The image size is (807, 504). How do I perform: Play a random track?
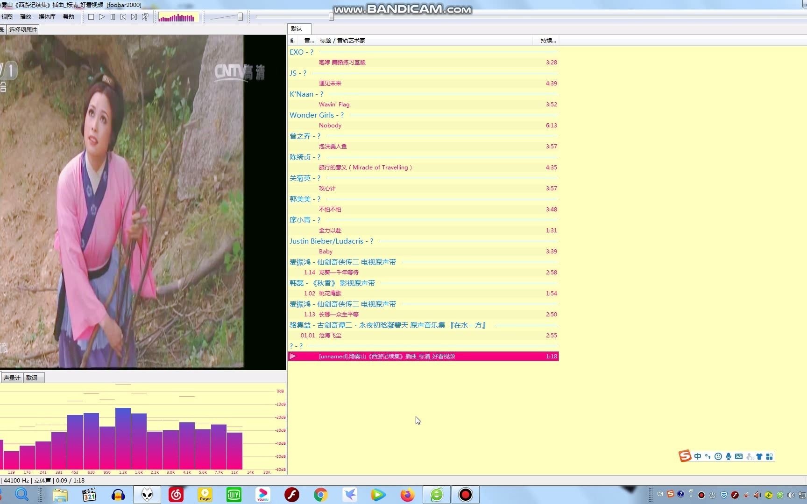click(x=145, y=17)
